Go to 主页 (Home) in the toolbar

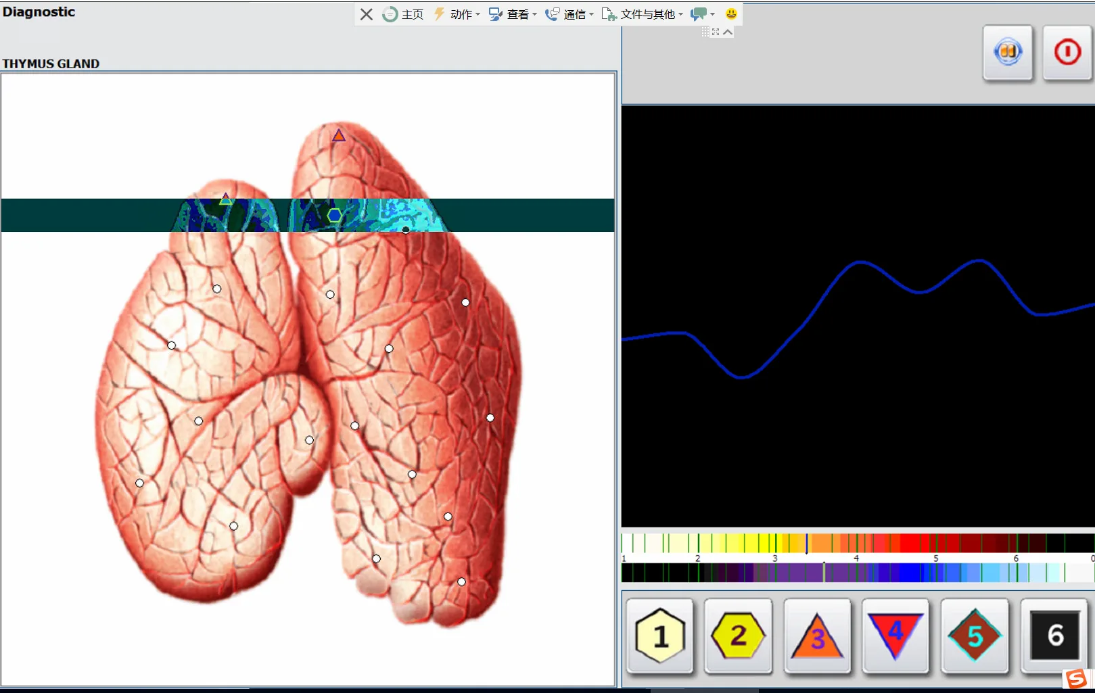[404, 14]
